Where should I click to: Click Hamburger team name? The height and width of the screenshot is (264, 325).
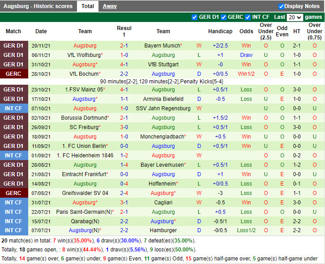(163, 230)
